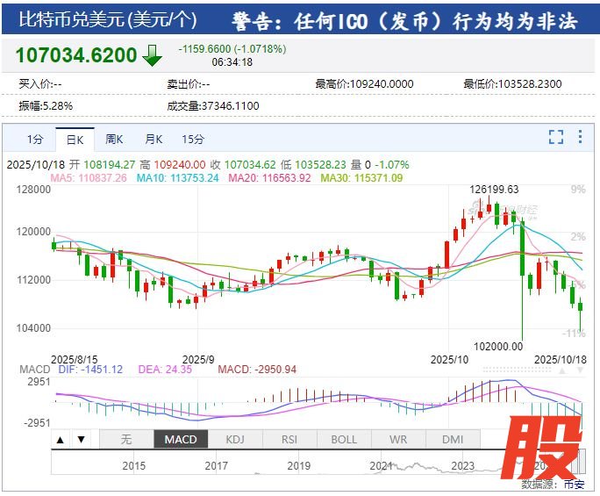Click the down triangle indicator arrow
Viewport: 600px width, 496px height.
click(x=81, y=439)
